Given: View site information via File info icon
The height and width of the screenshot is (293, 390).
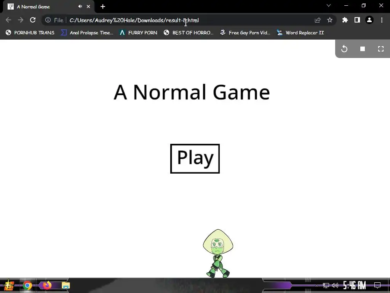Looking at the screenshot, I should click(x=48, y=20).
